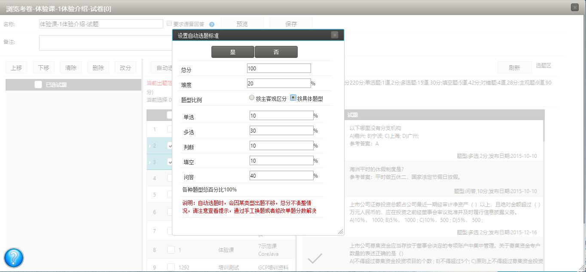Click the 上移 move-up button
Image resolution: width=586 pixels, height=272 pixels.
tap(16, 67)
